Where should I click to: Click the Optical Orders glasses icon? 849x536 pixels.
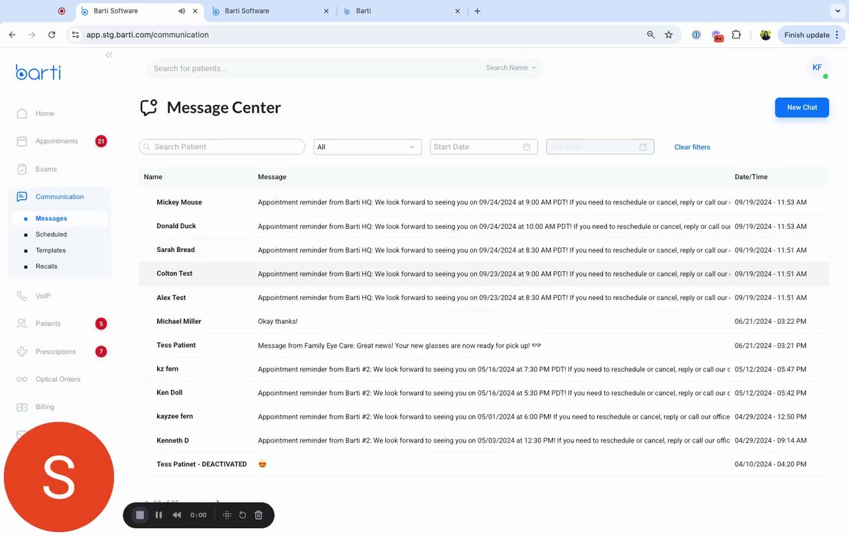tap(22, 379)
